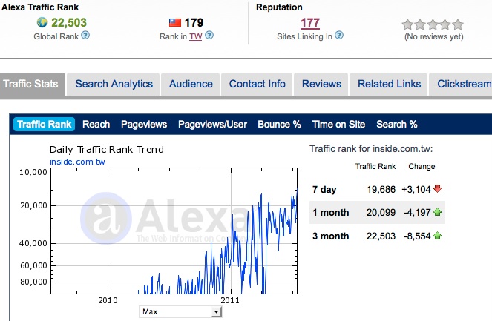Click the 2010 axis label
Image resolution: width=492 pixels, height=321 pixels.
point(108,300)
